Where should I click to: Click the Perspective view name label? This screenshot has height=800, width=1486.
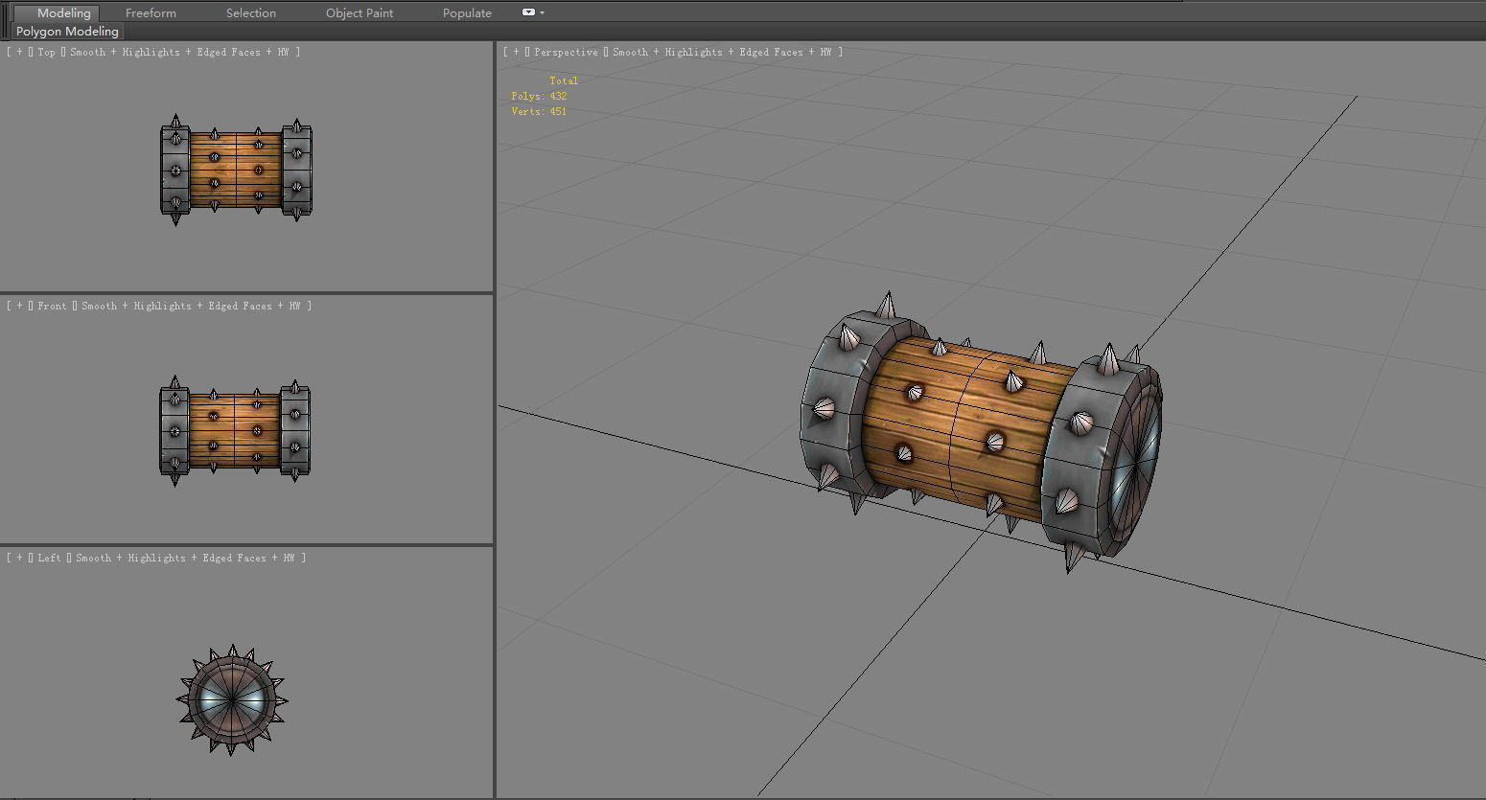point(566,52)
